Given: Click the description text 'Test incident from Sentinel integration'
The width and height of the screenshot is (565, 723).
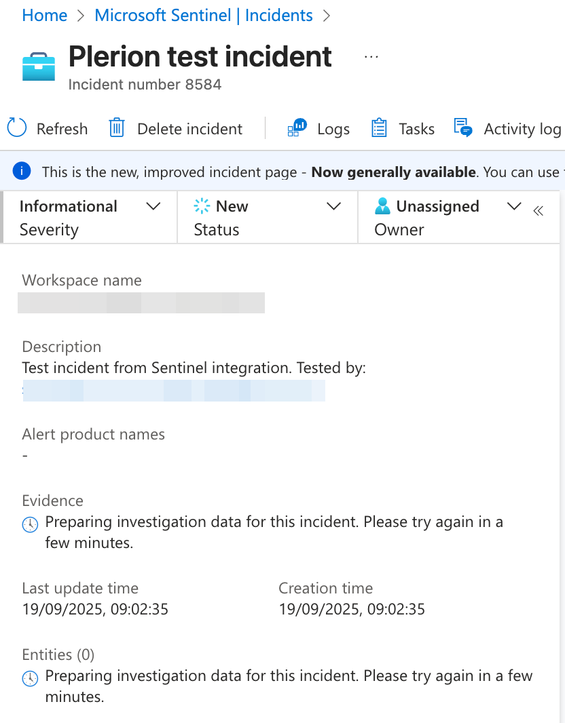Looking at the screenshot, I should click(x=156, y=368).
